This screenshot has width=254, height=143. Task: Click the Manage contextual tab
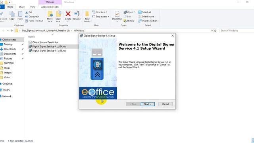tap(50, 2)
